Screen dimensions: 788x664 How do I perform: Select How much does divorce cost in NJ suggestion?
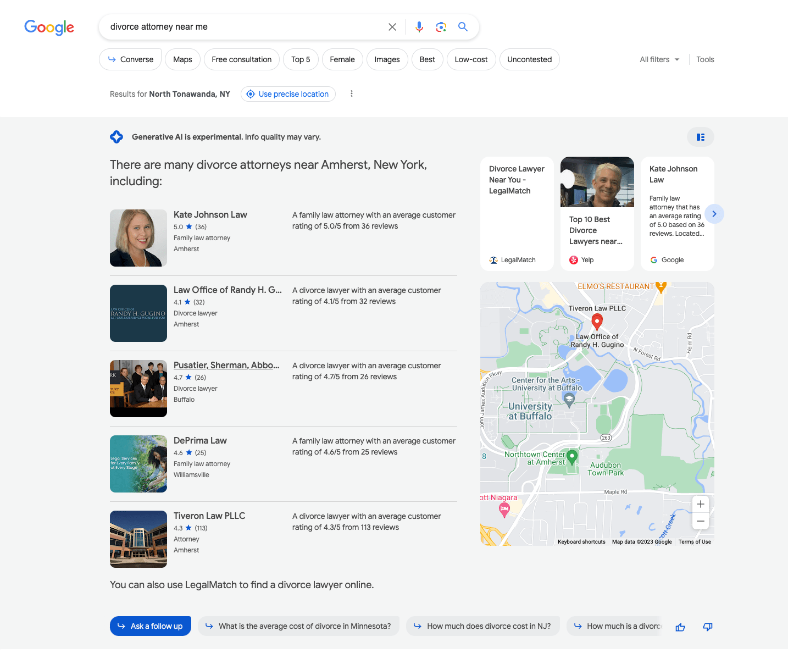coord(483,626)
